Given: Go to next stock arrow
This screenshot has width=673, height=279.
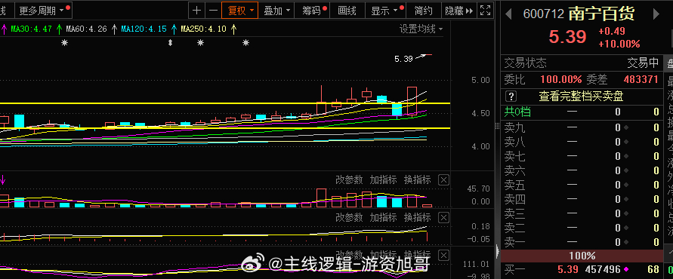Looking at the screenshot, I should (x=656, y=14).
